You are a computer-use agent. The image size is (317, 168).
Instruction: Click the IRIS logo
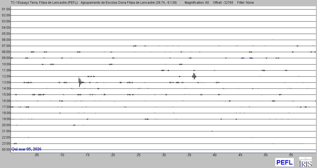(x=305, y=162)
